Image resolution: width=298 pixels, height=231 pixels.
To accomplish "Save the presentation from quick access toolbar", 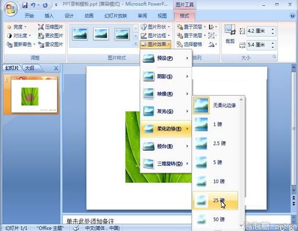I will [x=25, y=5].
